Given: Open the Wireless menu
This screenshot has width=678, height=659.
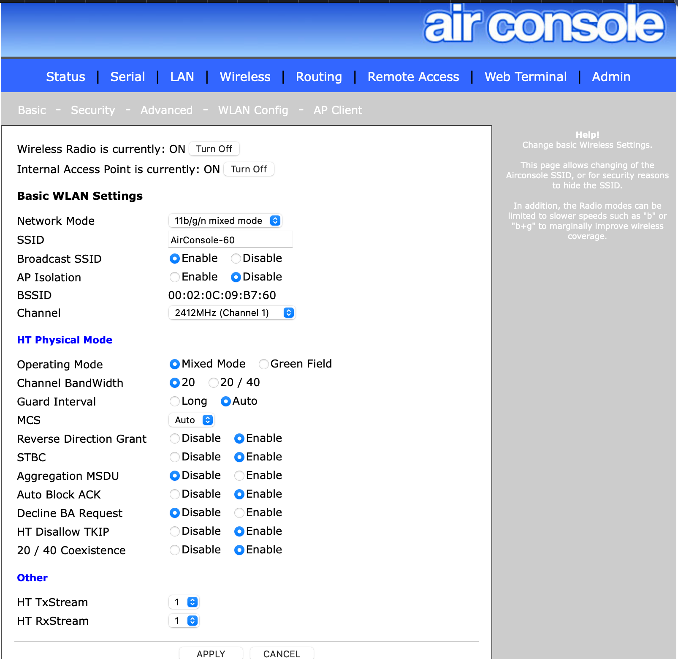Looking at the screenshot, I should click(245, 76).
